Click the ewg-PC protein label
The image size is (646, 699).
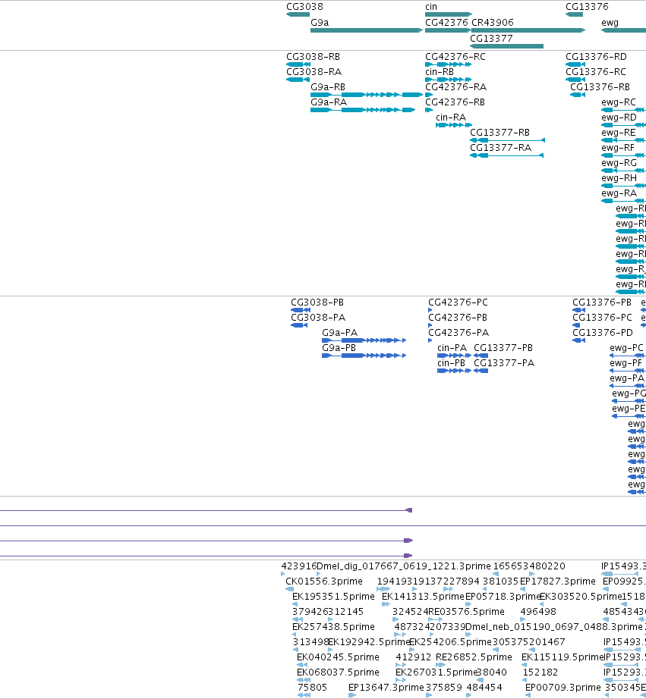(x=627, y=348)
